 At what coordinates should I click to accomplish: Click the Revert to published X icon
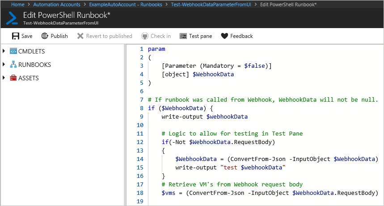[x=80, y=36]
